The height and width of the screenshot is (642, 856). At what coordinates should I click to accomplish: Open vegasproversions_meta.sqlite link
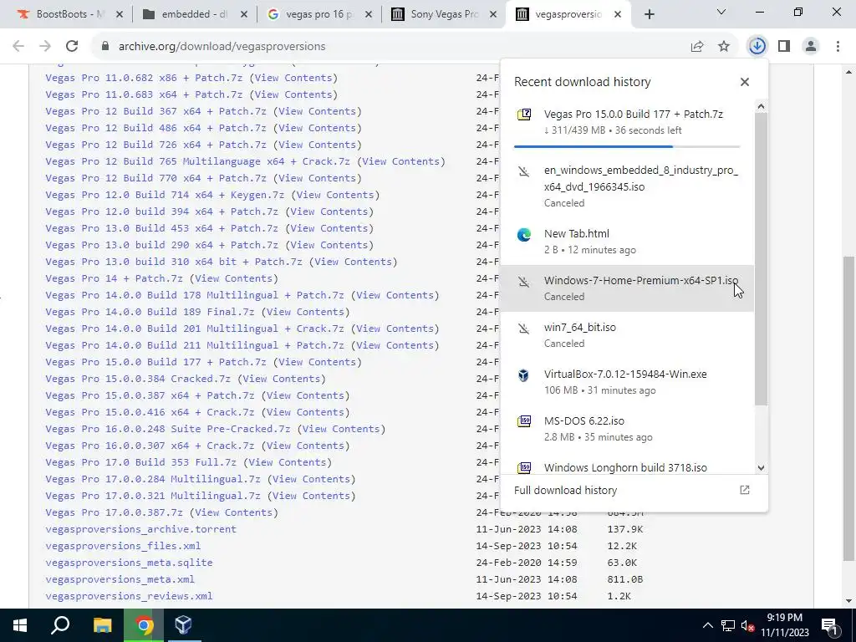pos(129,563)
